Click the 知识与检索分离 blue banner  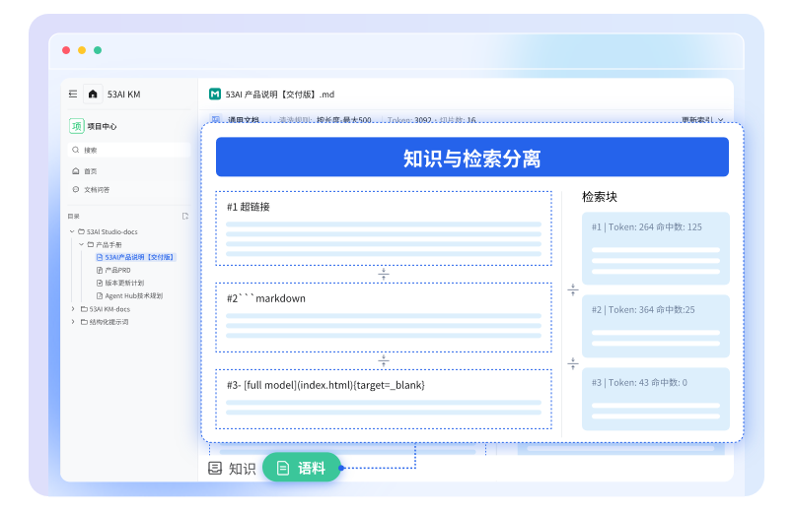pos(471,158)
